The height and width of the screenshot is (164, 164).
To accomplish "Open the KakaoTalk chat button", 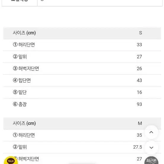I will coord(11,160).
